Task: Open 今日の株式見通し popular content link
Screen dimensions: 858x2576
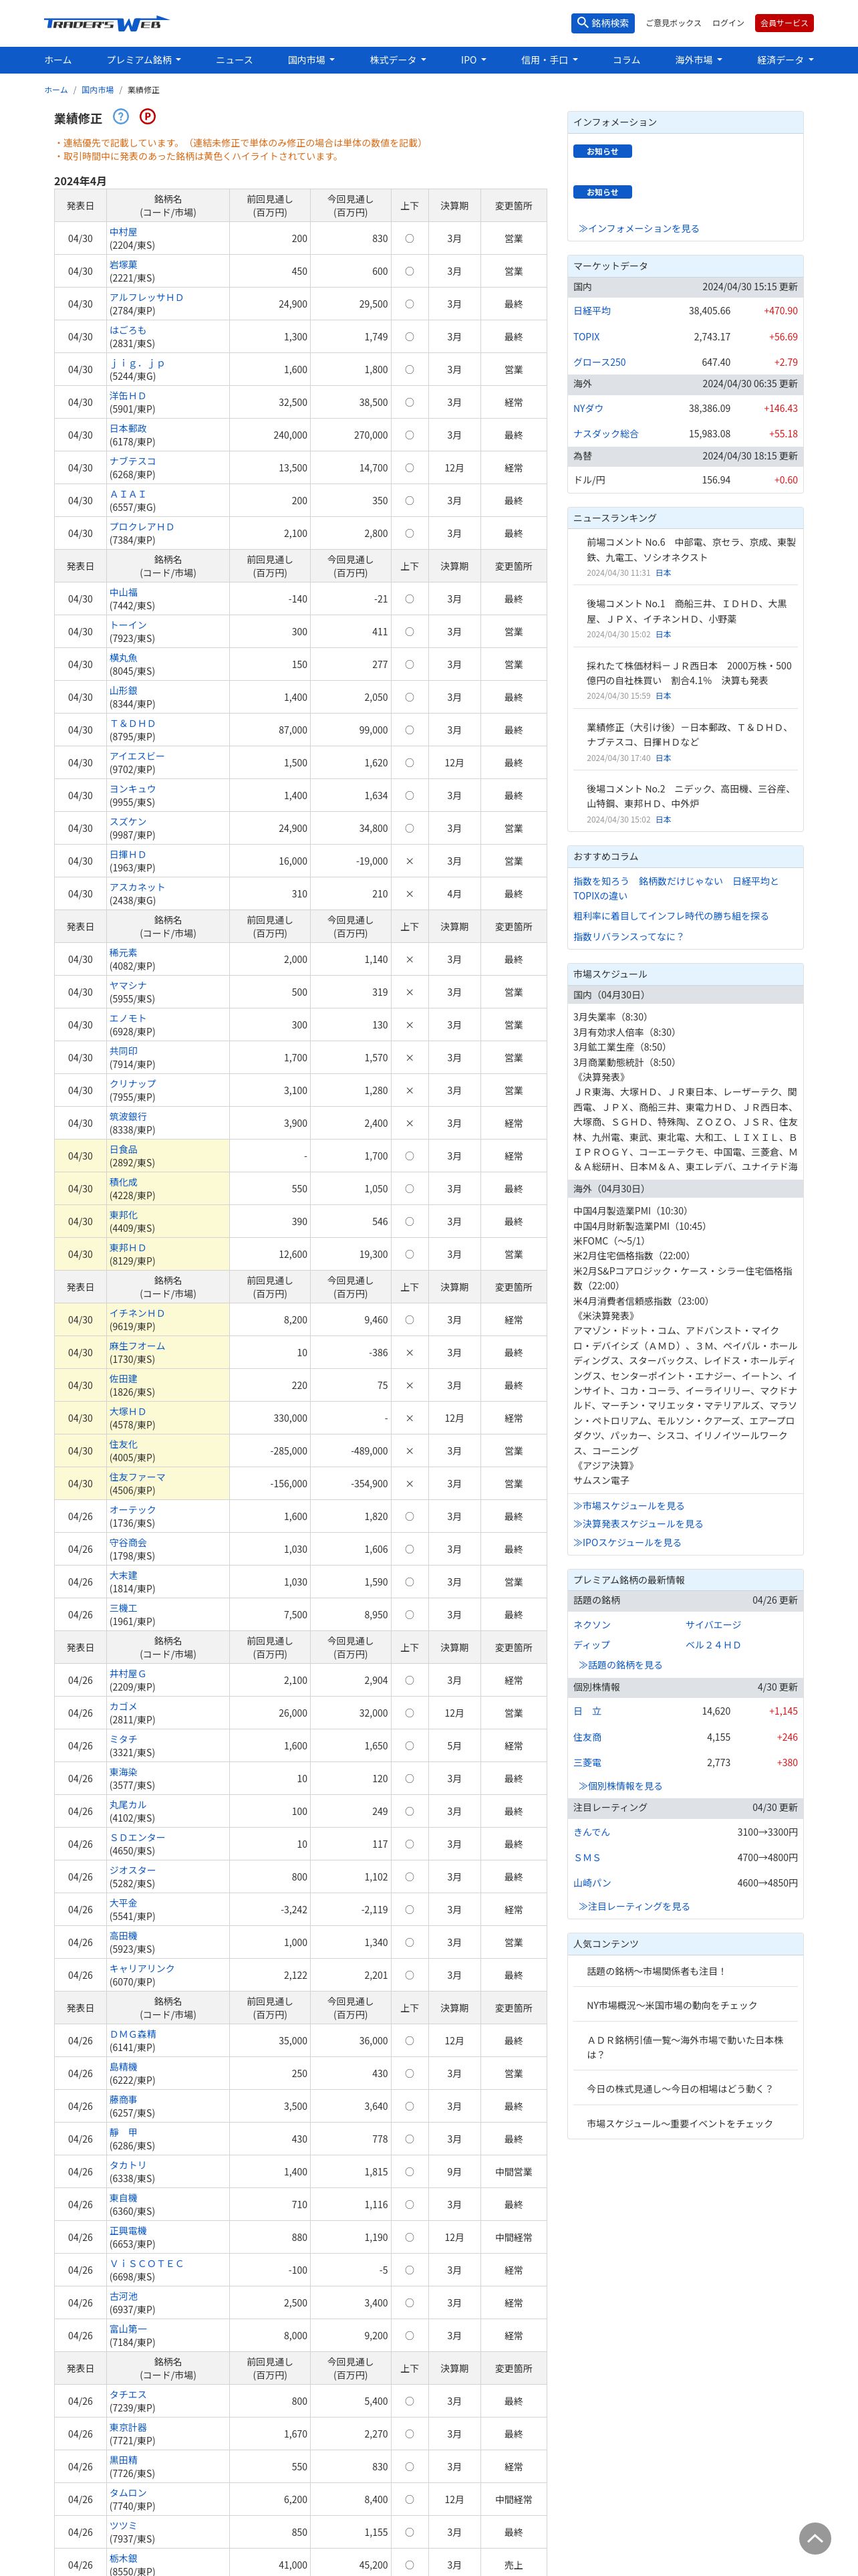Action: pyautogui.click(x=679, y=2089)
